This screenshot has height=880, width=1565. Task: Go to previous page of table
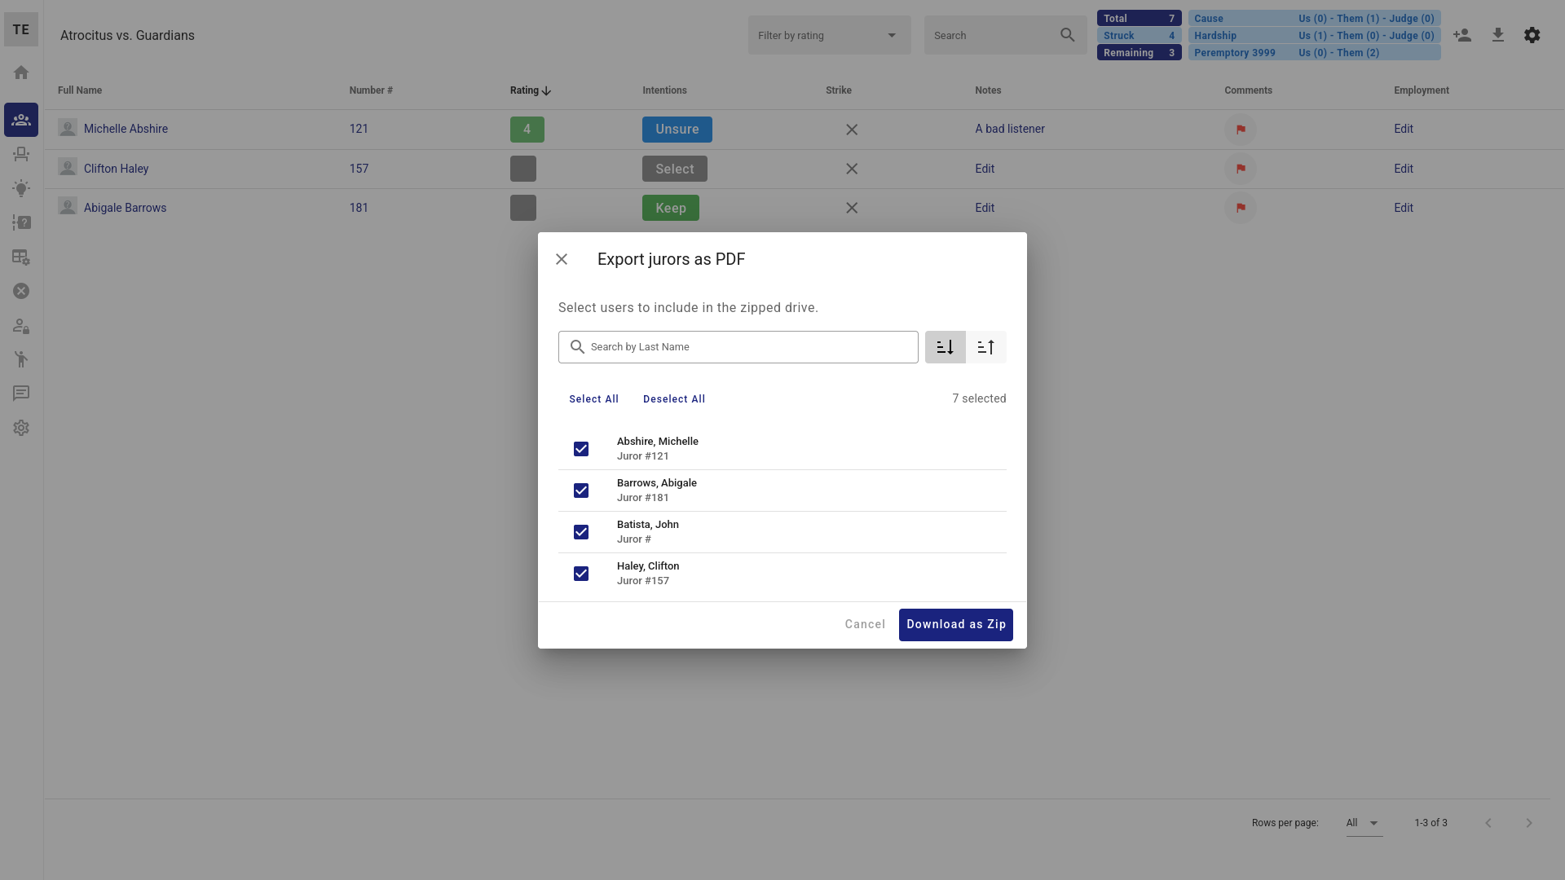(1488, 823)
